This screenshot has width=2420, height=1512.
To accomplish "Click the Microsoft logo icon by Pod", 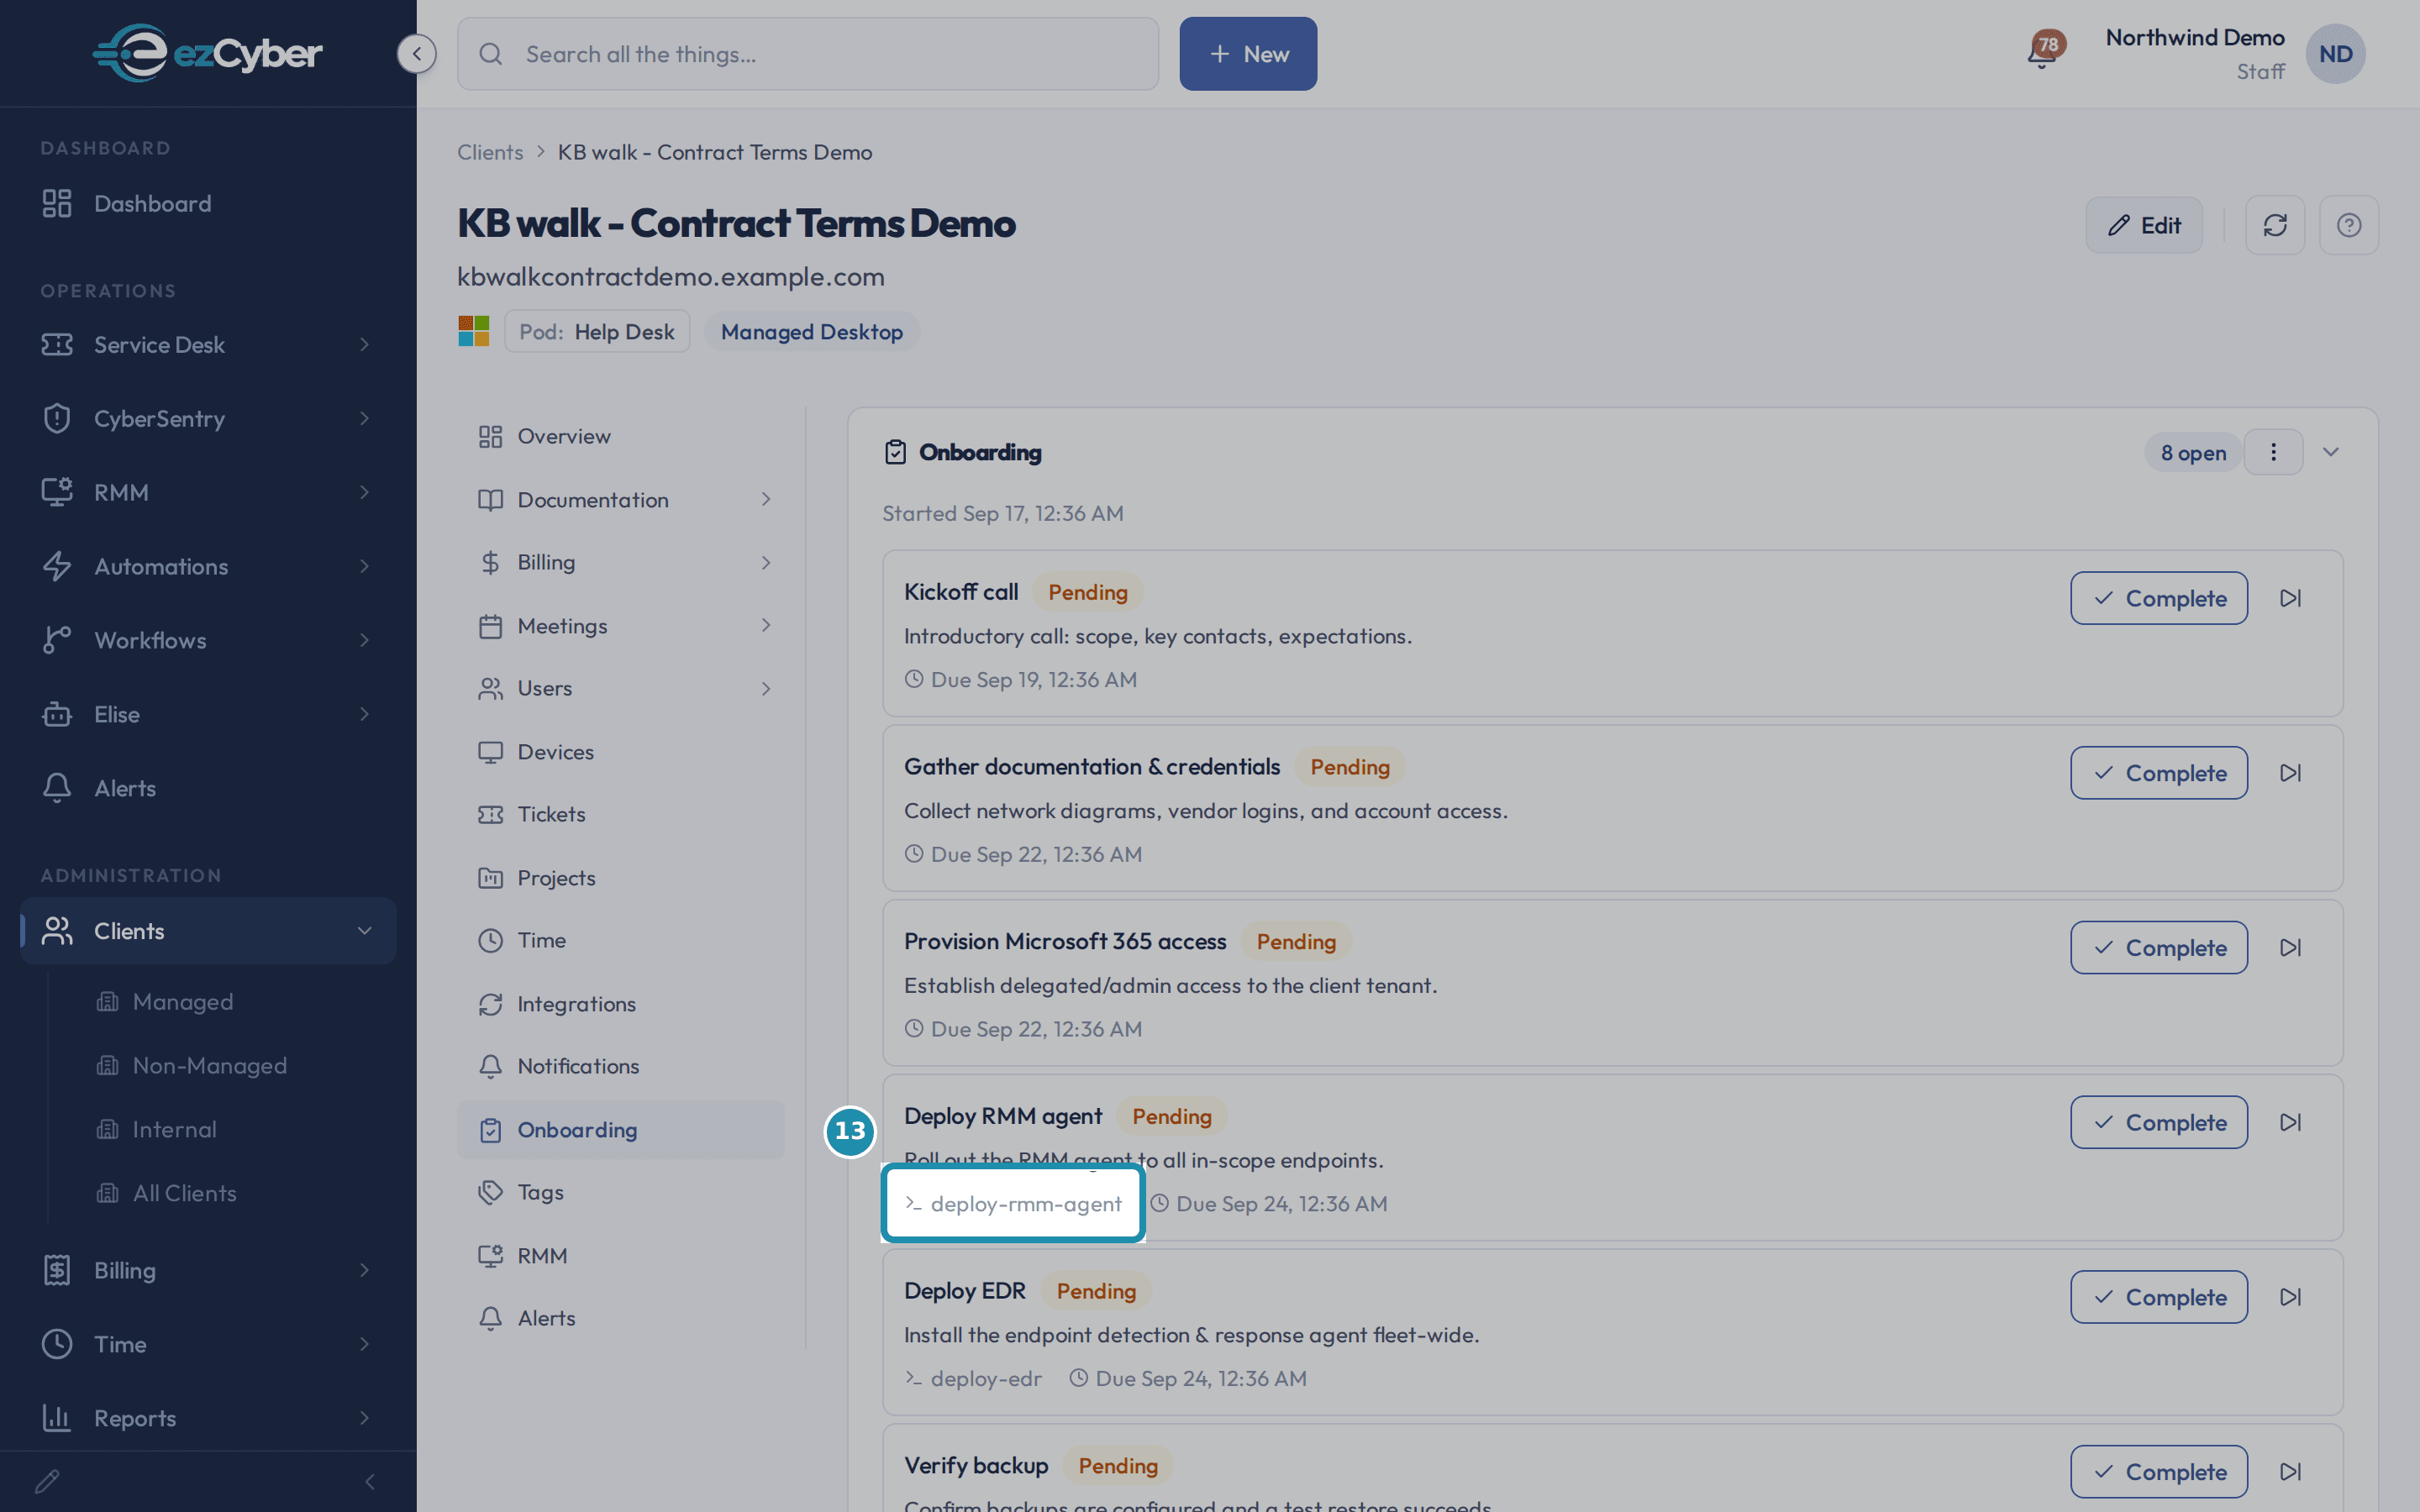I will [474, 331].
